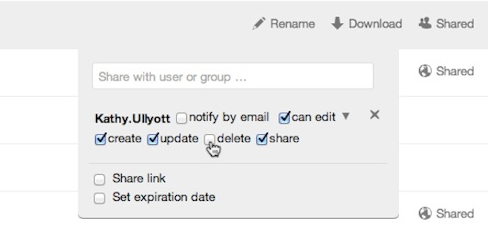Enable notify by email checkbox
Viewport: 488px width, 233px height.
click(x=181, y=118)
